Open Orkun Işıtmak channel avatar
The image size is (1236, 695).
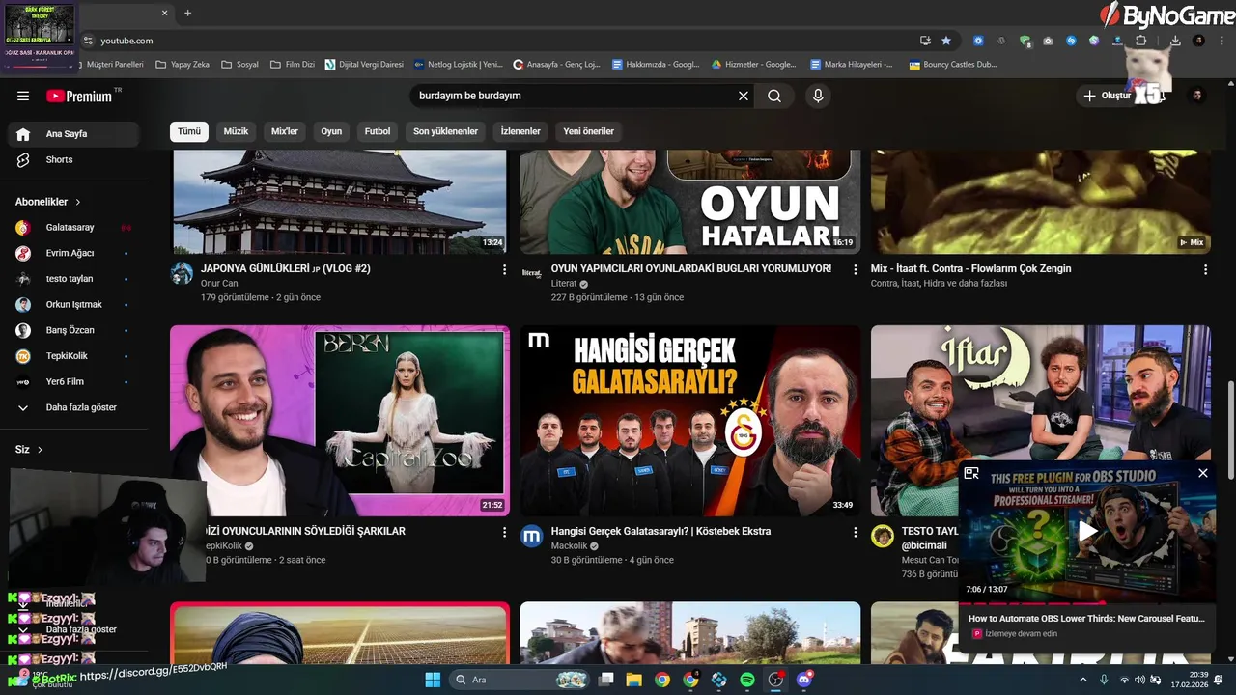[23, 304]
